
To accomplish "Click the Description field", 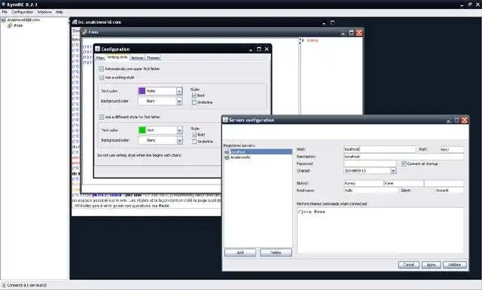I will click(404, 157).
